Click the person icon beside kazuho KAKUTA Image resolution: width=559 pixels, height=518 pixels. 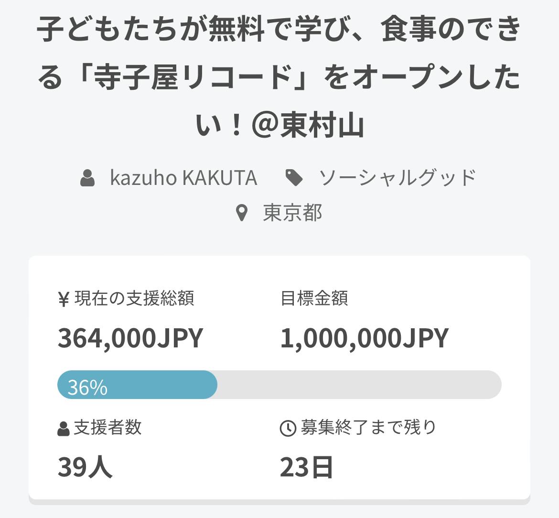(87, 178)
